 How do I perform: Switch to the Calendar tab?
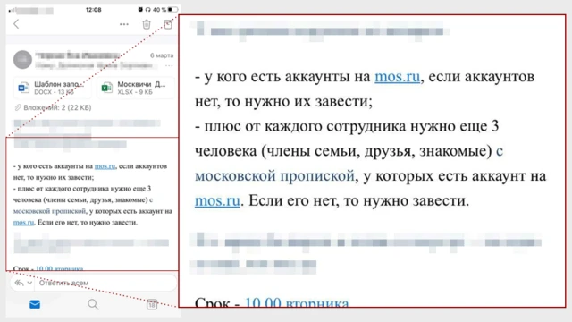point(152,304)
